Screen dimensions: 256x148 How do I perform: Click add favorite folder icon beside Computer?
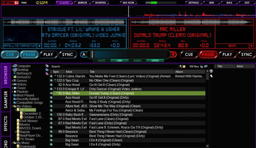point(47,66)
